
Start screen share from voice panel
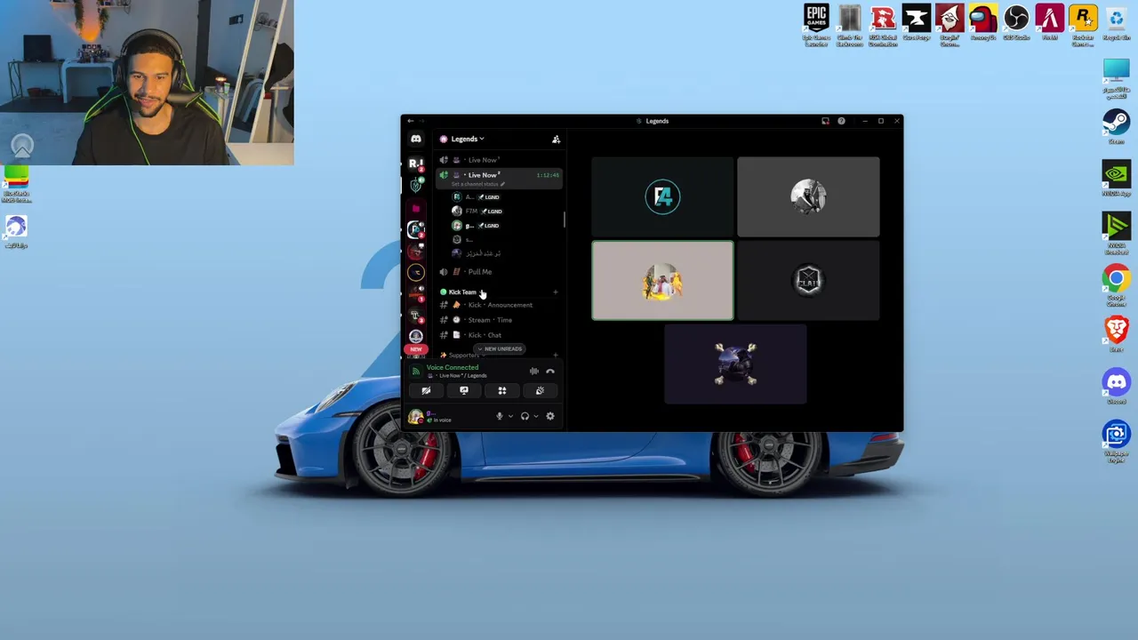coord(464,390)
